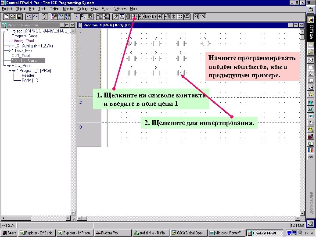Viewport: 316px width, 237px height.
Task: Click the insert network lines toolbar icon
Action: [100, 17]
